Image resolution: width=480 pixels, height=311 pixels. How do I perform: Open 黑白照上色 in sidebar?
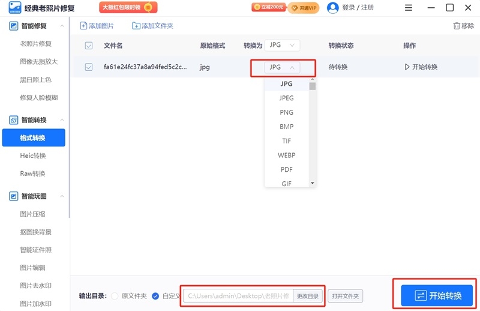tap(35, 80)
